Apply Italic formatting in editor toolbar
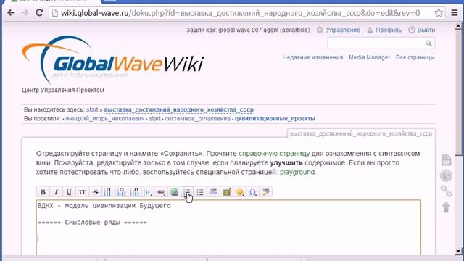 click(x=57, y=192)
